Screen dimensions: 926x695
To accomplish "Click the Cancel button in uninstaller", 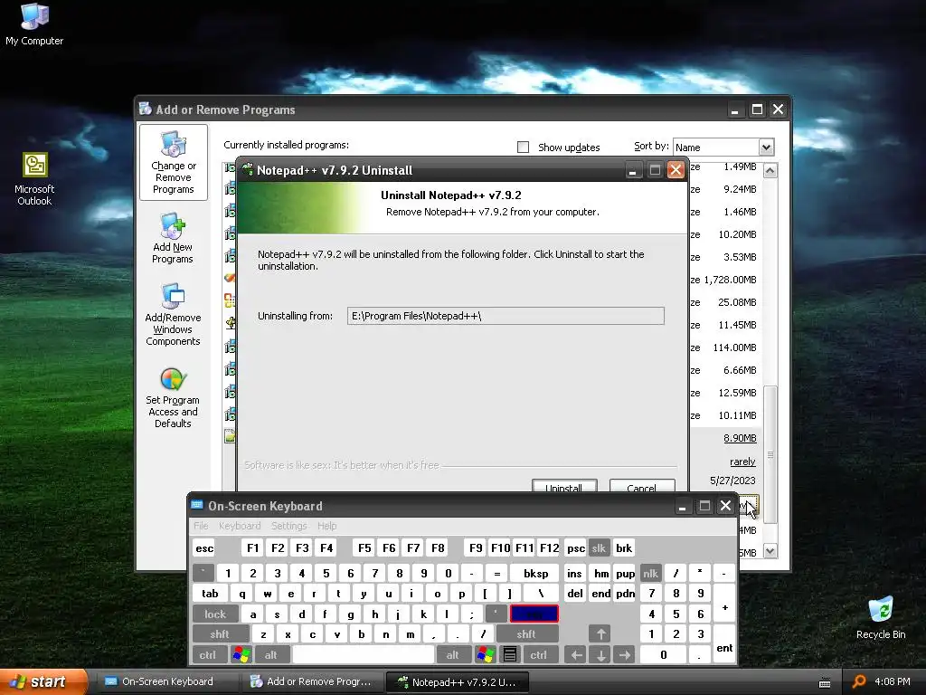I will point(642,486).
